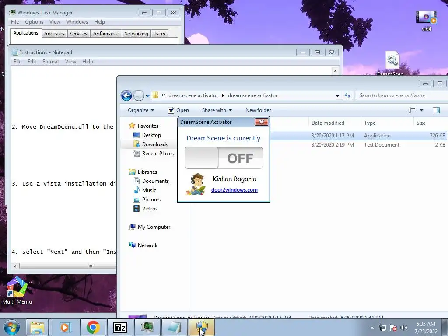Screen dimensions: 448x336
Task: Open Notepad Edit menu
Action: point(31,62)
